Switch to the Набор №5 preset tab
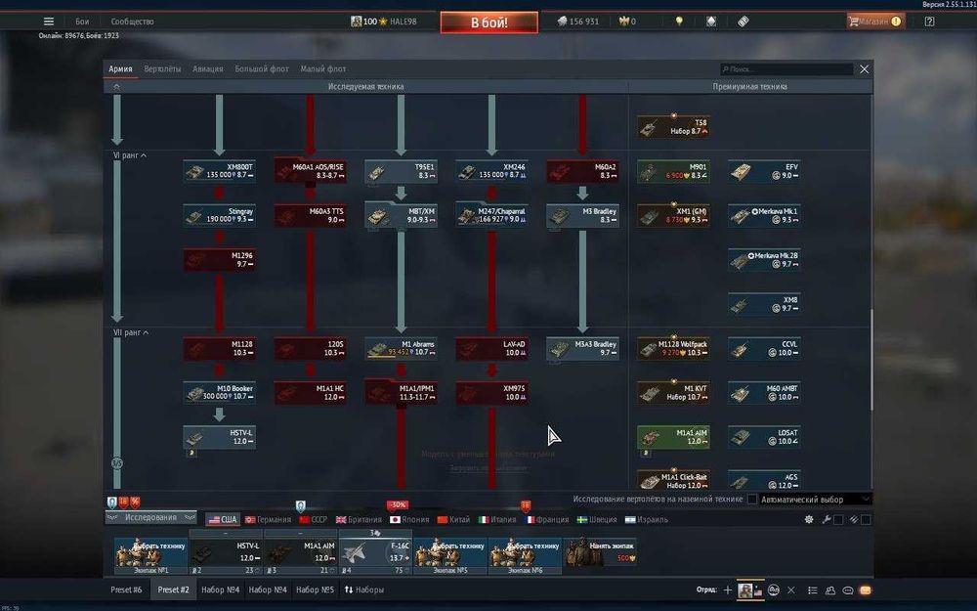Image resolution: width=977 pixels, height=611 pixels. pyautogui.click(x=315, y=589)
